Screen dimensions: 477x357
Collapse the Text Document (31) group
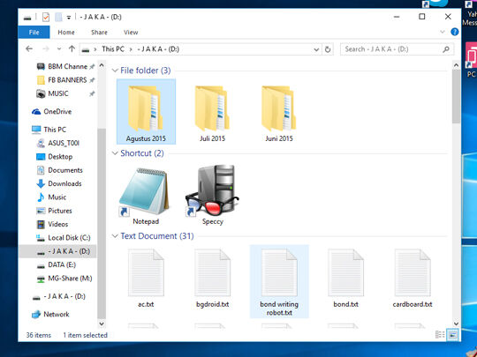click(115, 236)
